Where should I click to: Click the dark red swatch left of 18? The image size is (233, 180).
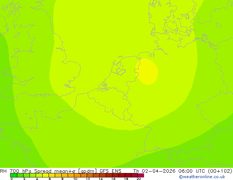coord(122,175)
